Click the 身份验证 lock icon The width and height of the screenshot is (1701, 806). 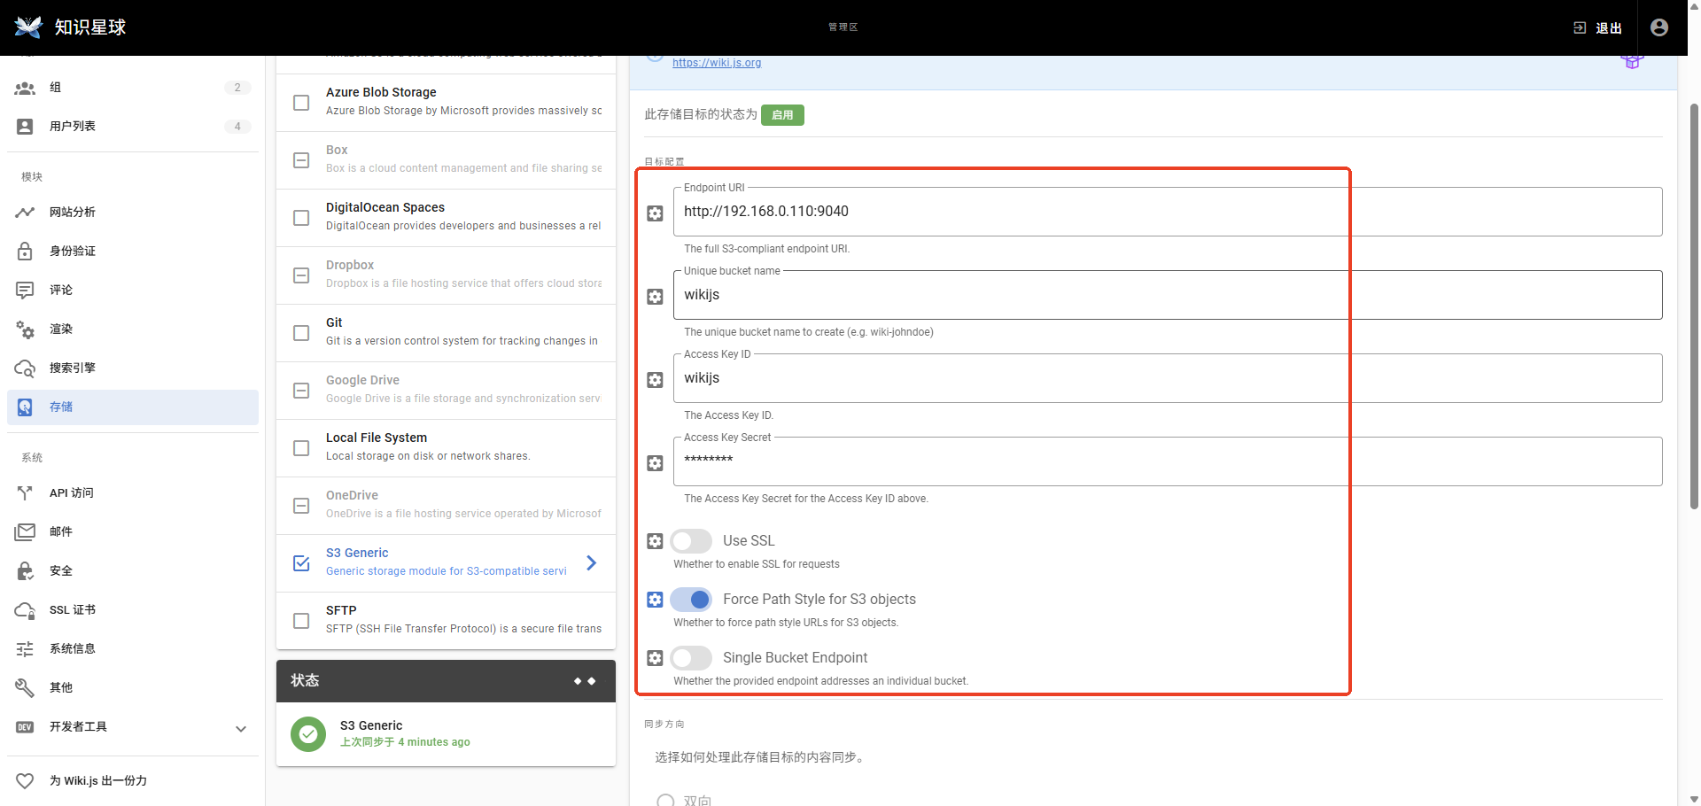tap(25, 252)
